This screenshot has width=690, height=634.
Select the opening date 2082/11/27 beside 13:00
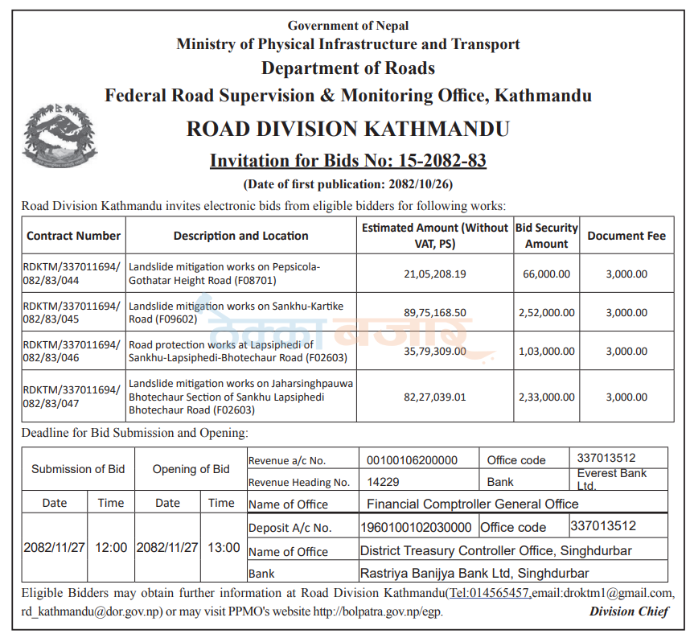point(167,548)
